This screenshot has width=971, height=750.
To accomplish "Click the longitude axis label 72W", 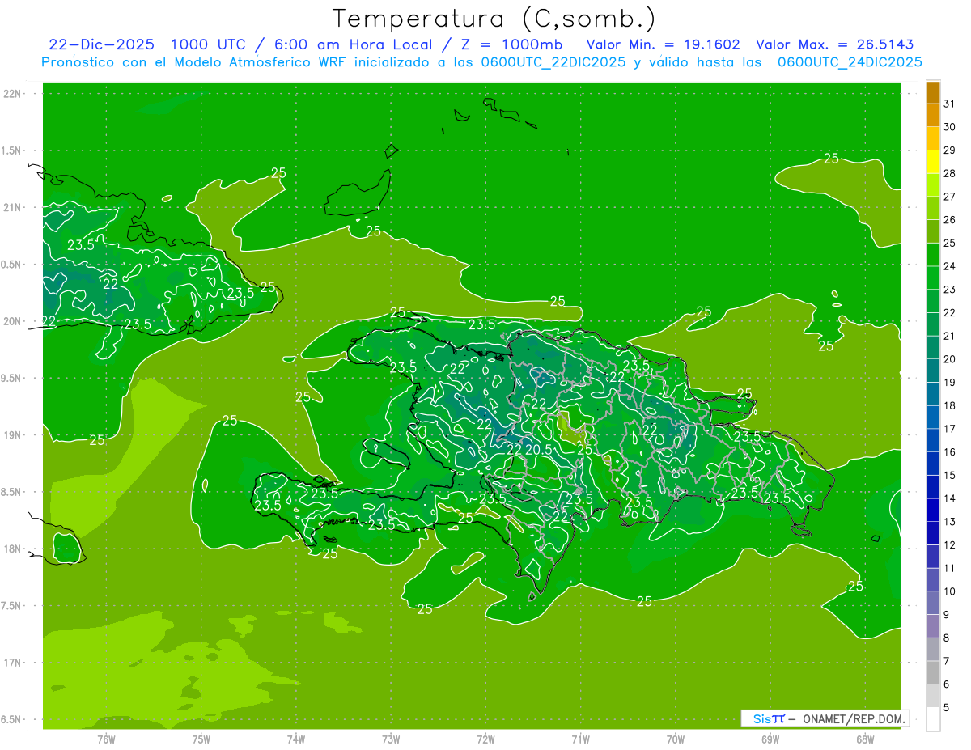I will coord(485,739).
